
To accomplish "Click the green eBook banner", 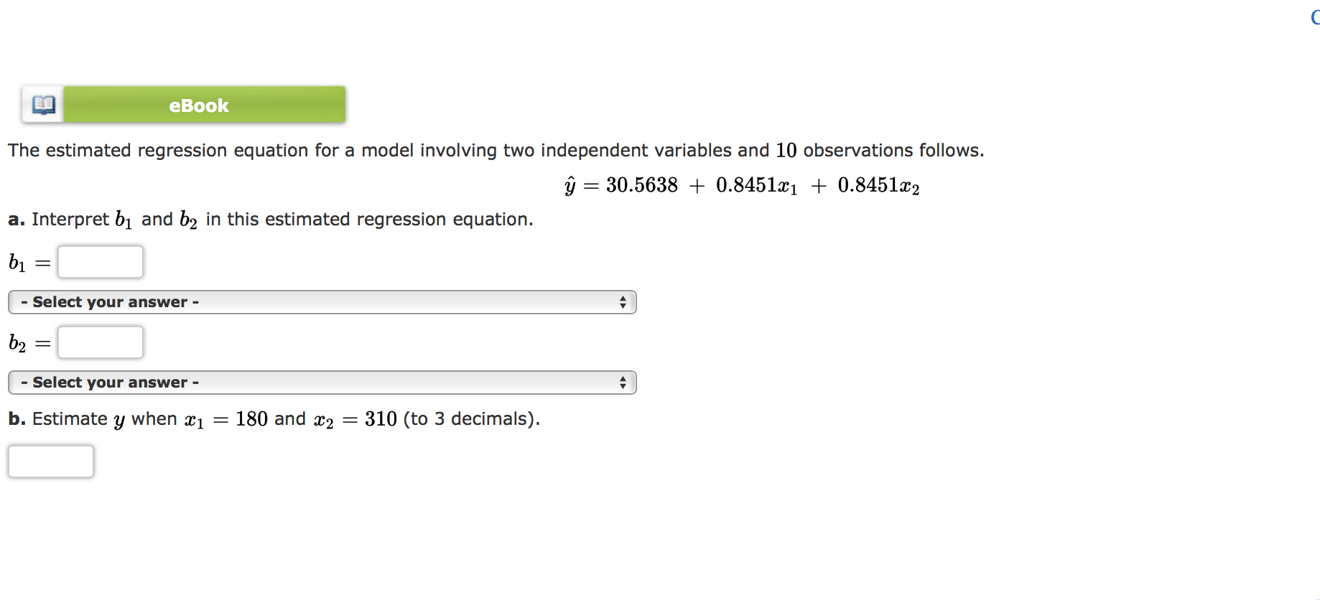I will click(x=200, y=105).
